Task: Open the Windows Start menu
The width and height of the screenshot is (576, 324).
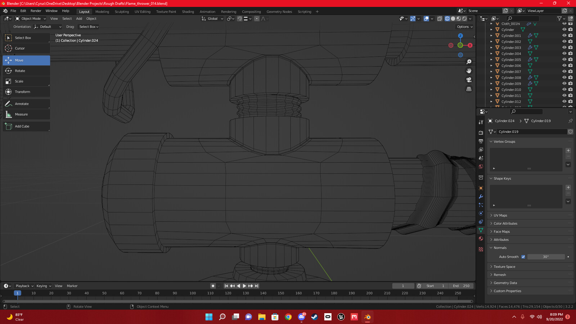Action: [209, 317]
